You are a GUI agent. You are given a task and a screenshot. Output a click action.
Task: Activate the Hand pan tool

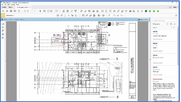(44, 11)
